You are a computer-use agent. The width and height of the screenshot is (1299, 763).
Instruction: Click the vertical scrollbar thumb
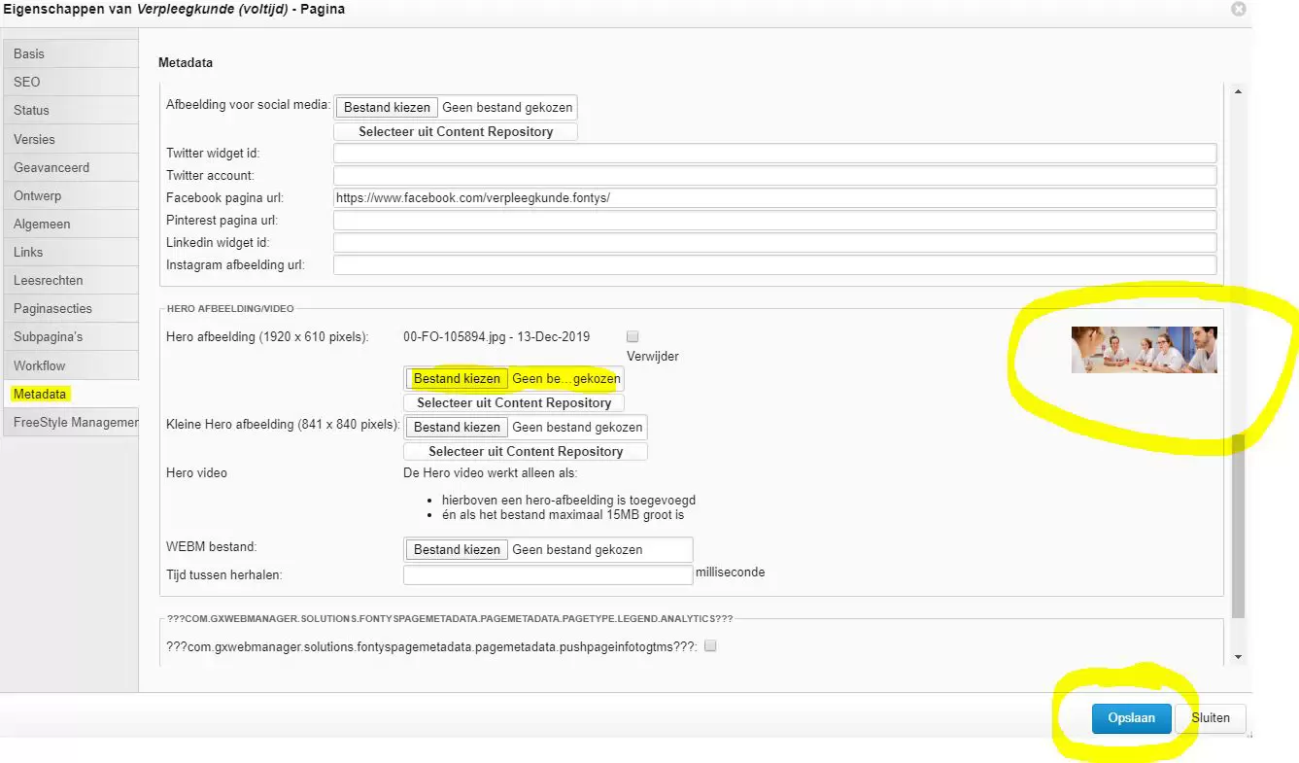1237,525
